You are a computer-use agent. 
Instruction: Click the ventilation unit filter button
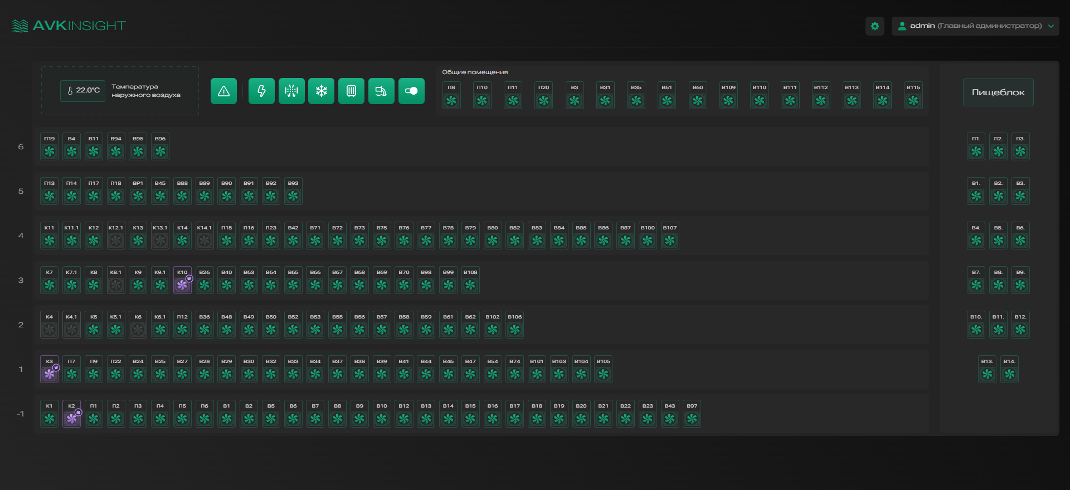(x=381, y=91)
